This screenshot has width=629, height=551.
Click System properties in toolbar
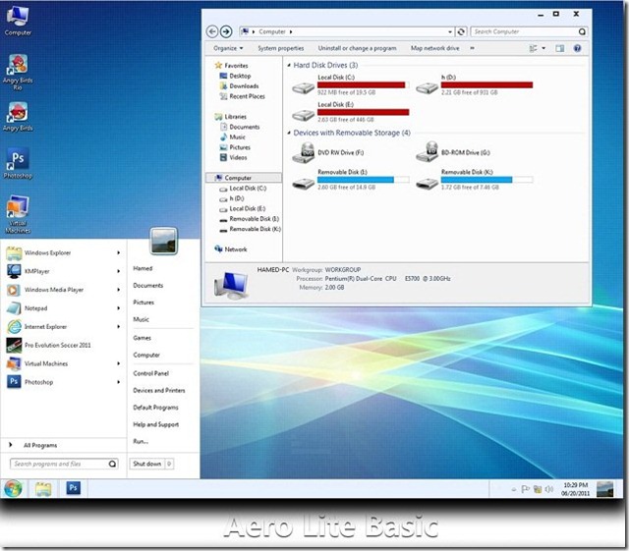pyautogui.click(x=281, y=48)
